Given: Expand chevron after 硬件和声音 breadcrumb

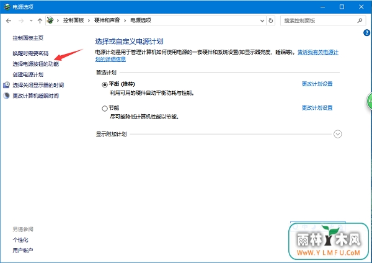Looking at the screenshot, I should click(125, 20).
